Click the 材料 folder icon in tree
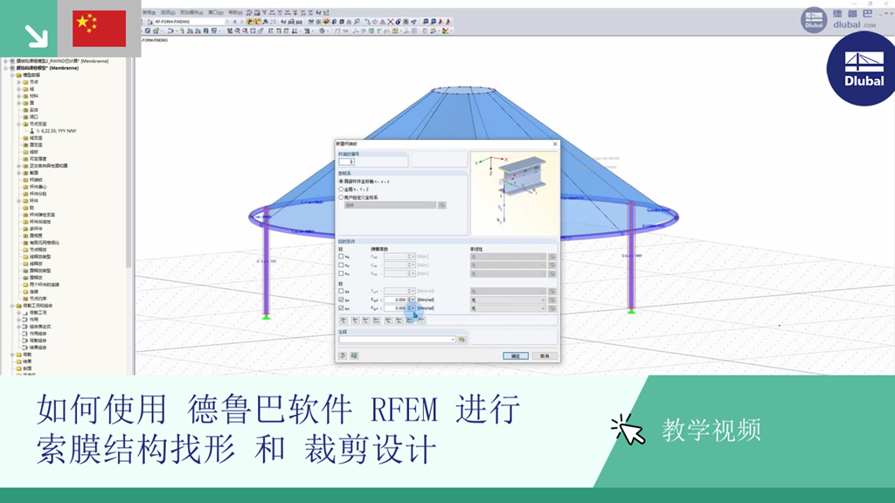The width and height of the screenshot is (895, 503). tap(25, 96)
